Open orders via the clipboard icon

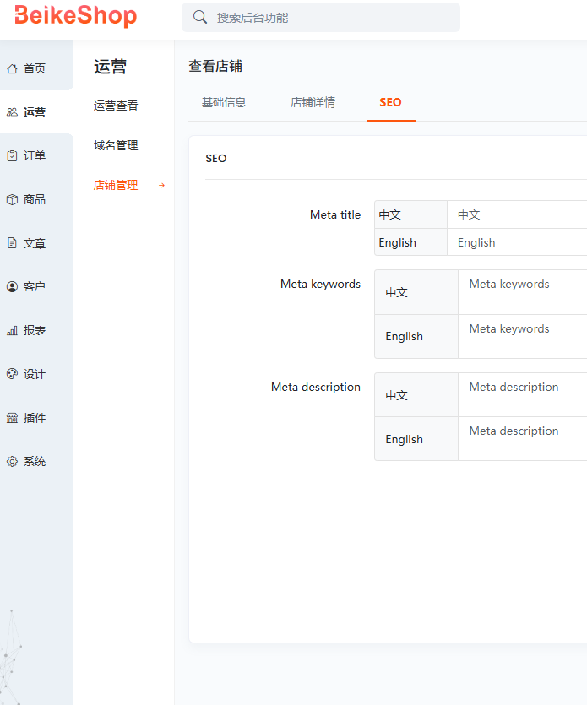click(x=12, y=156)
